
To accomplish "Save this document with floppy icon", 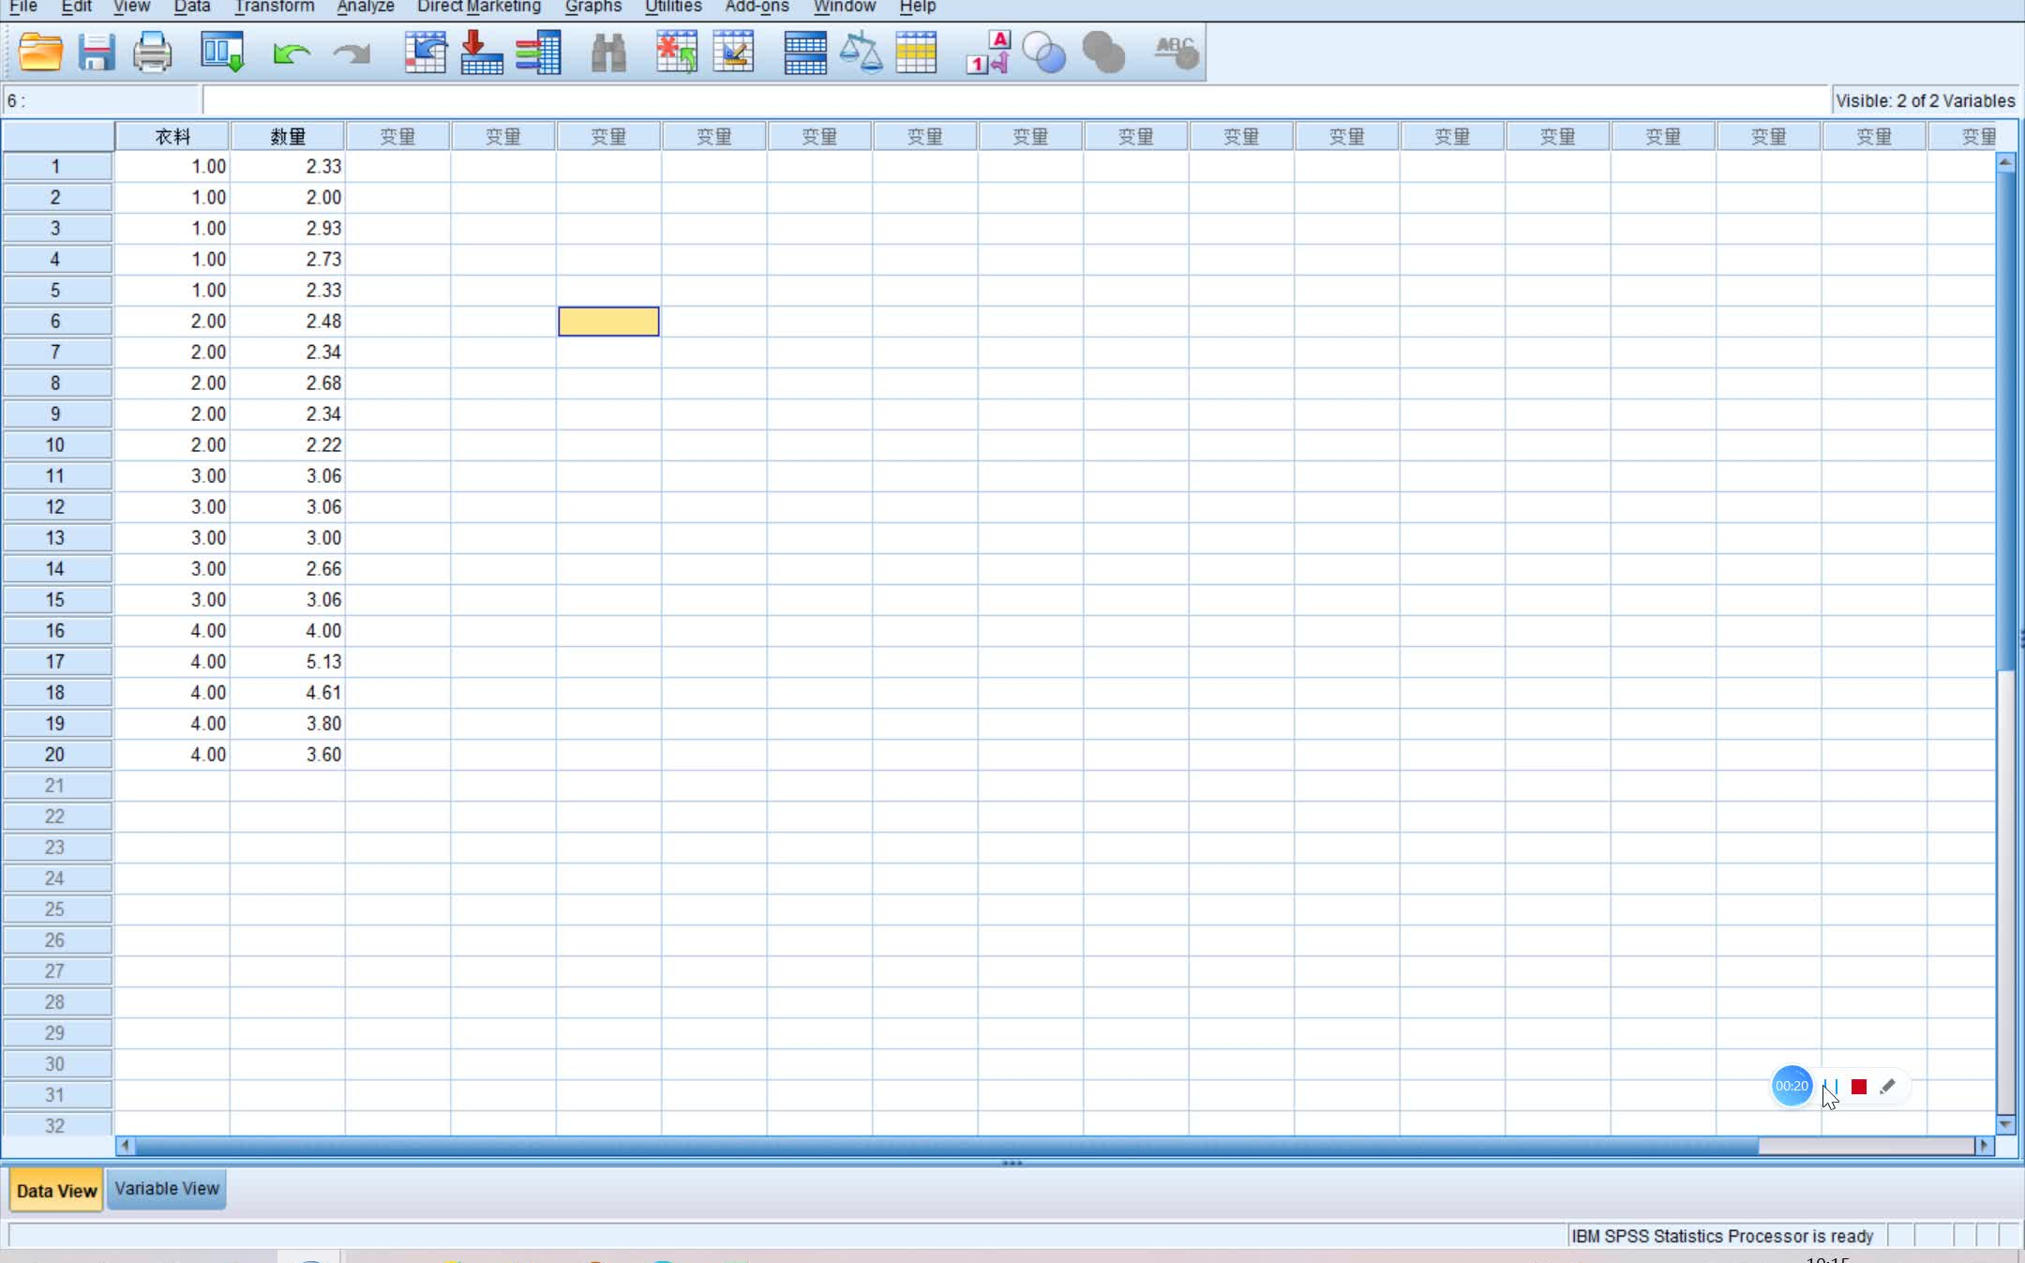I will click(x=96, y=53).
